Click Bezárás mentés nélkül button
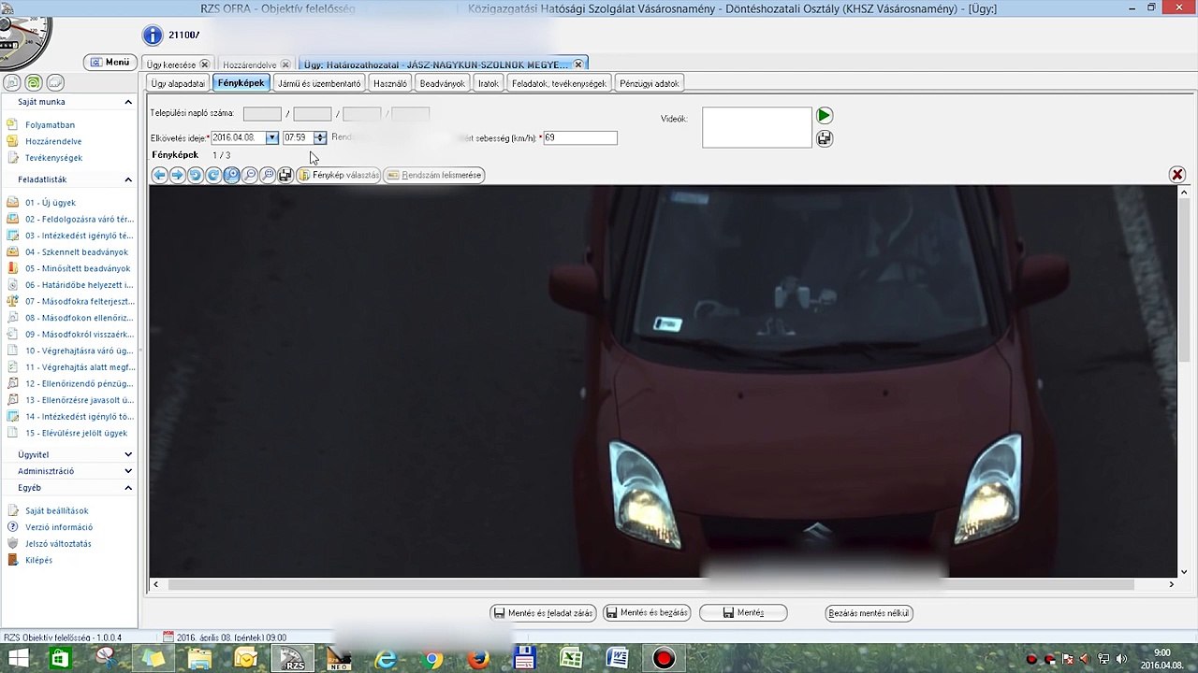Screen dimensions: 1198x673 869,613
